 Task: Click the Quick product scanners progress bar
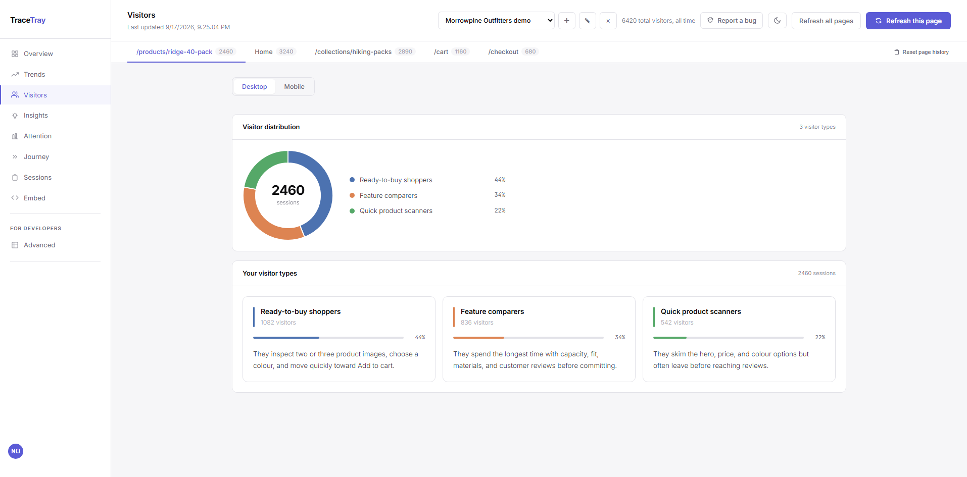pyautogui.click(x=729, y=337)
